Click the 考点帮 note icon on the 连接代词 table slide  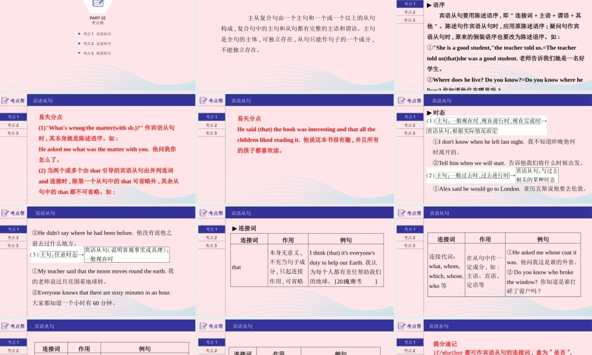click(x=402, y=213)
